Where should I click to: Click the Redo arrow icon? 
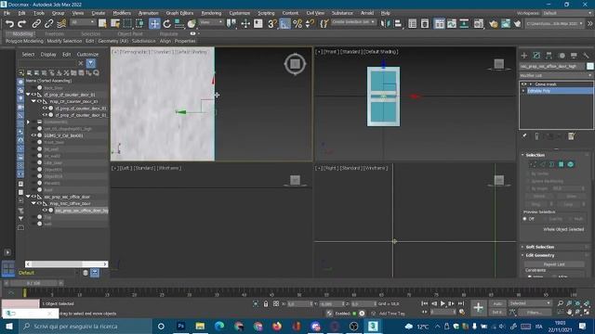point(22,24)
